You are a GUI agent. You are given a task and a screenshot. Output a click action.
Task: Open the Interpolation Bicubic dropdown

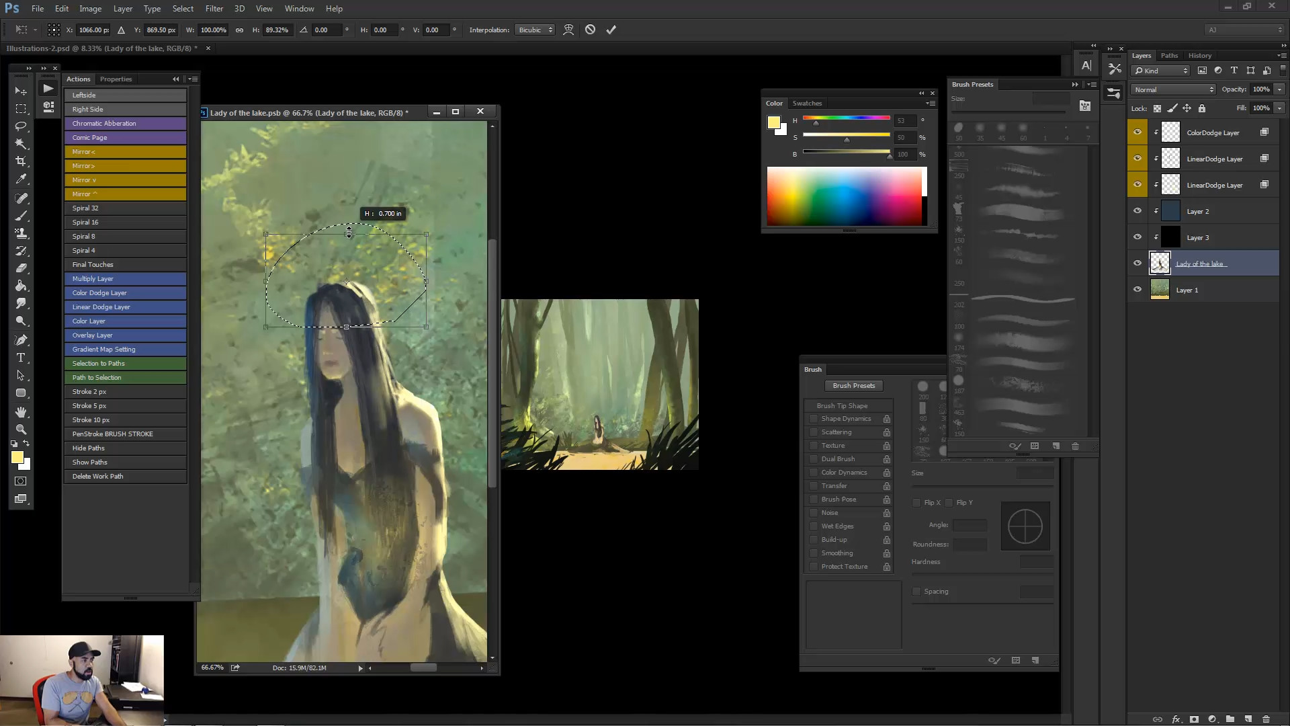pyautogui.click(x=535, y=30)
